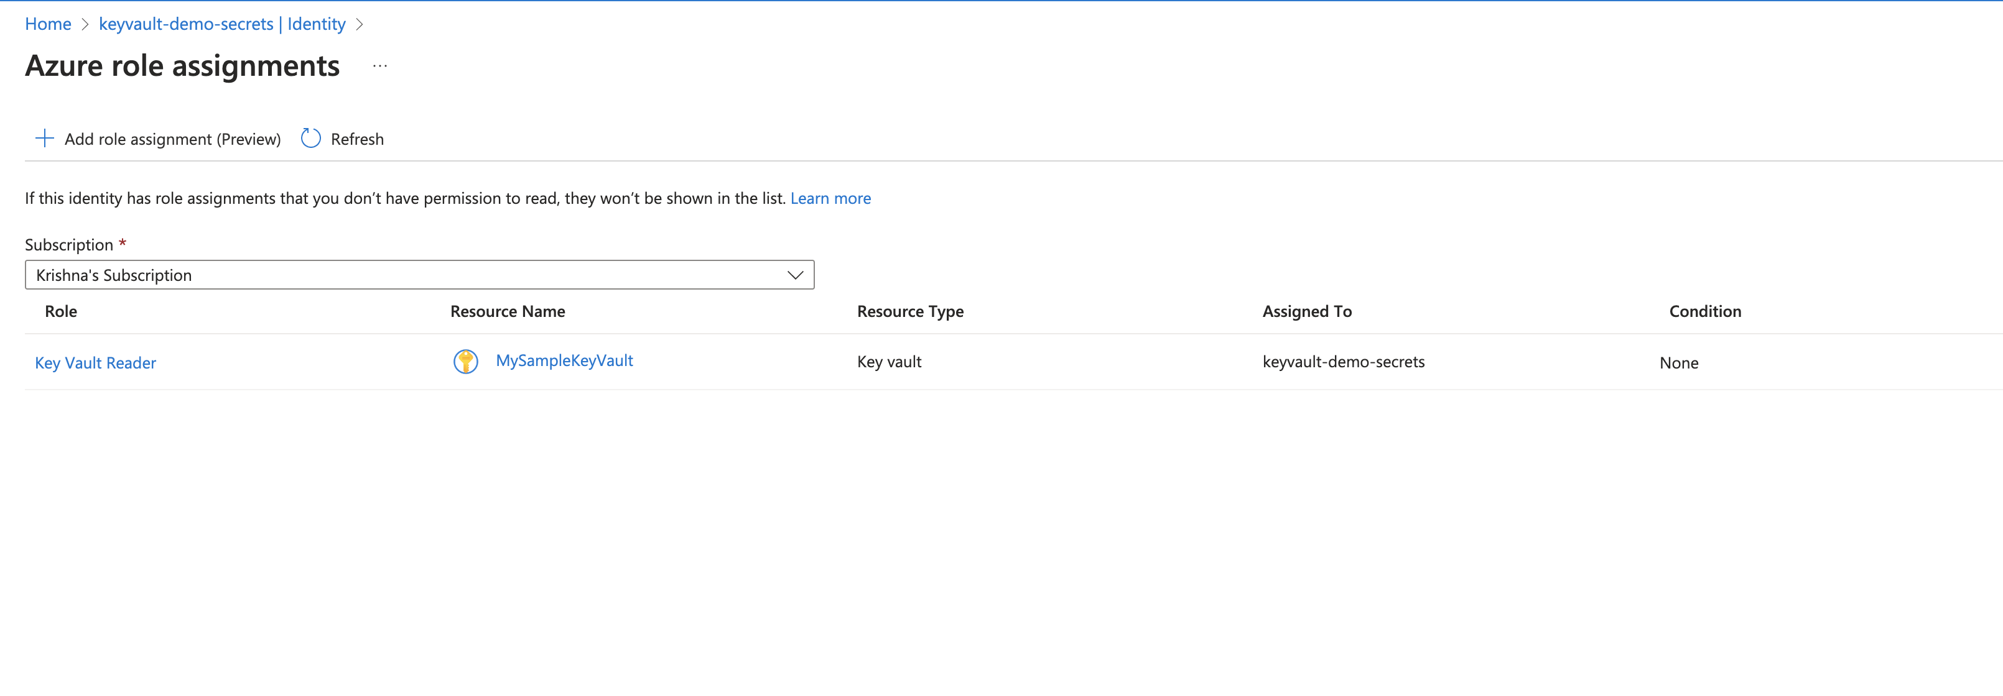Expand the Subscription dropdown chevron

pyautogui.click(x=795, y=274)
